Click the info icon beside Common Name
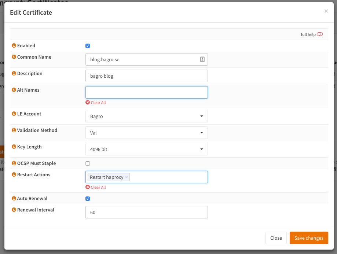 14,57
